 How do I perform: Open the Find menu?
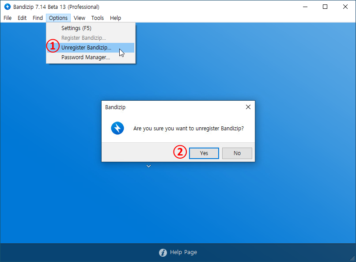point(38,18)
